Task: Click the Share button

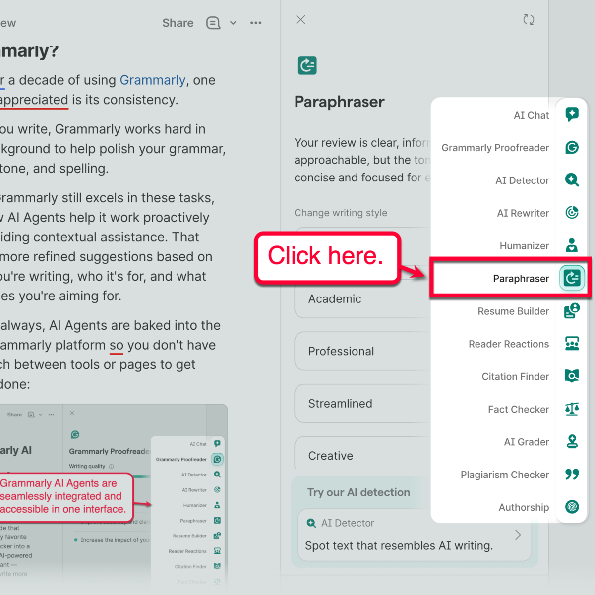Action: [x=178, y=23]
